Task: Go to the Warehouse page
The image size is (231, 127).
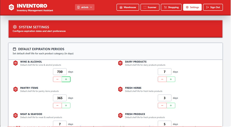Action: pyautogui.click(x=128, y=7)
